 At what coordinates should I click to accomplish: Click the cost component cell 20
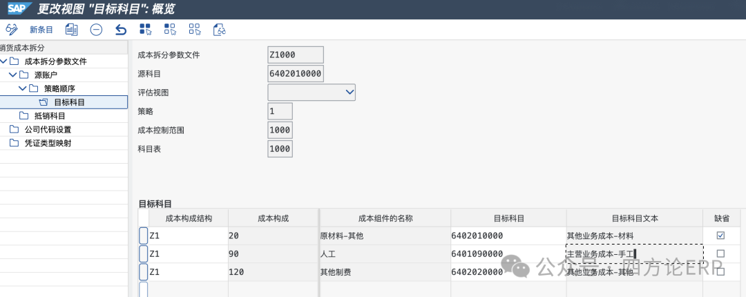click(x=273, y=236)
